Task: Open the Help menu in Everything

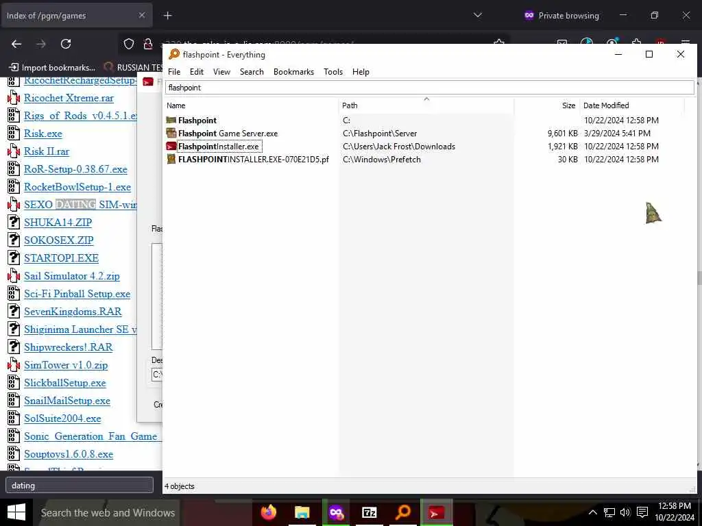Action: [x=361, y=71]
